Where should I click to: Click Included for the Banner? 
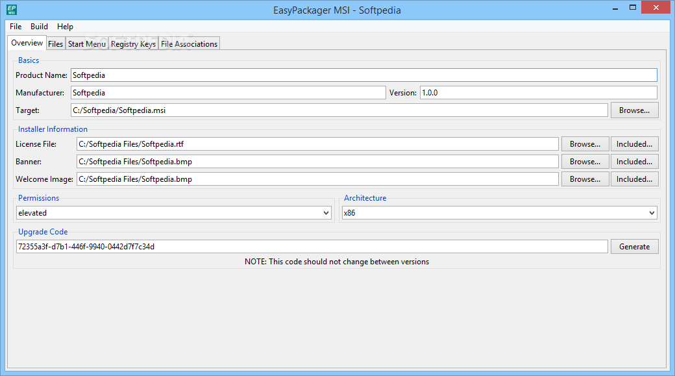pyautogui.click(x=634, y=162)
